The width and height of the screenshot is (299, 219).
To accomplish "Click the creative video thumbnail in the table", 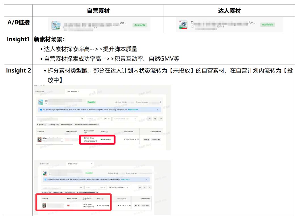I will coord(39,139).
